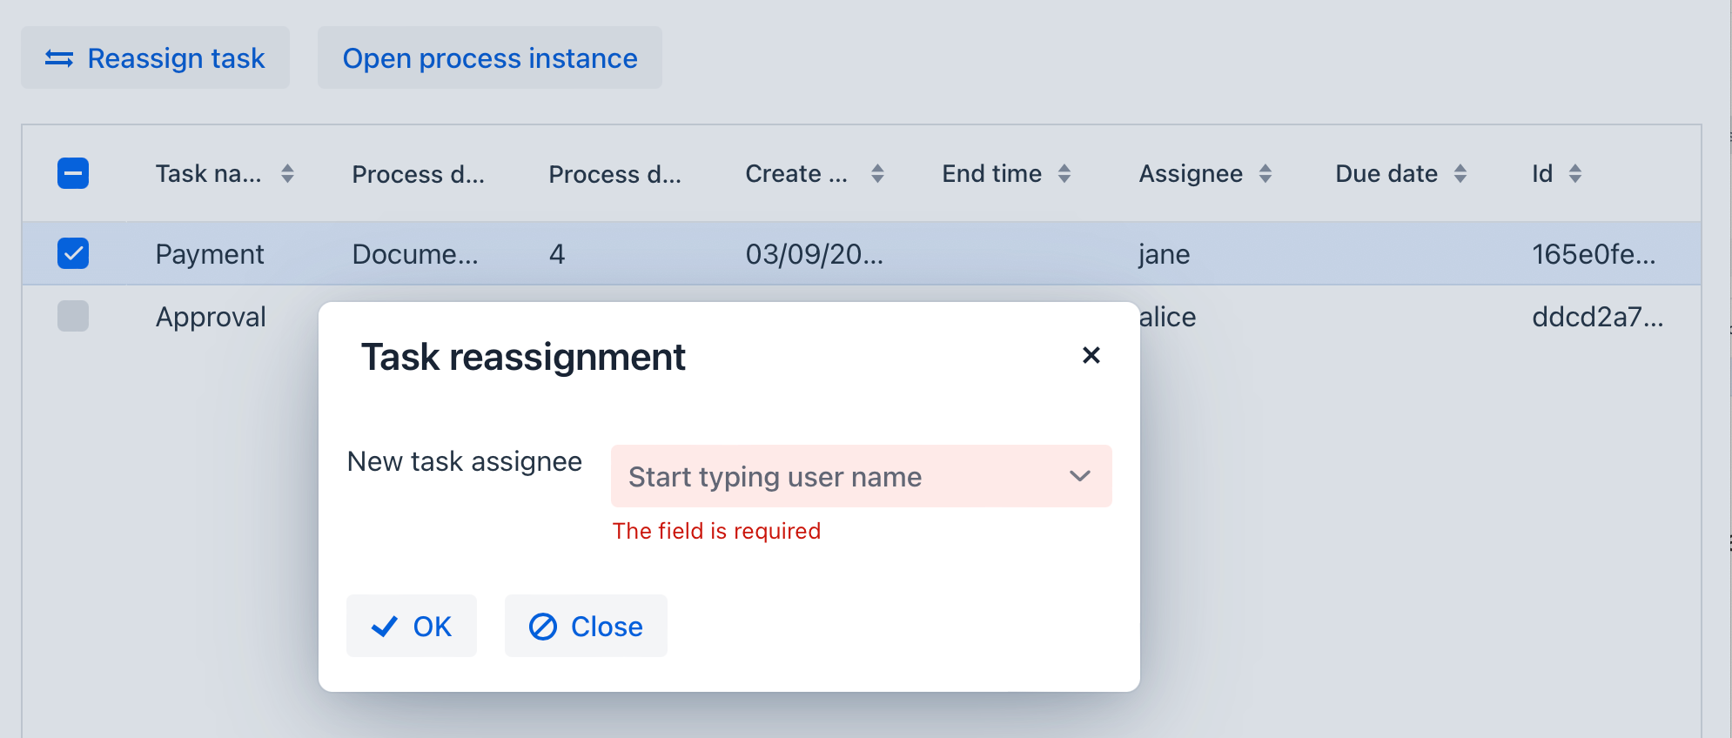Image resolution: width=1732 pixels, height=738 pixels.
Task: Sort by Assignee column arrows
Action: 1265,174
